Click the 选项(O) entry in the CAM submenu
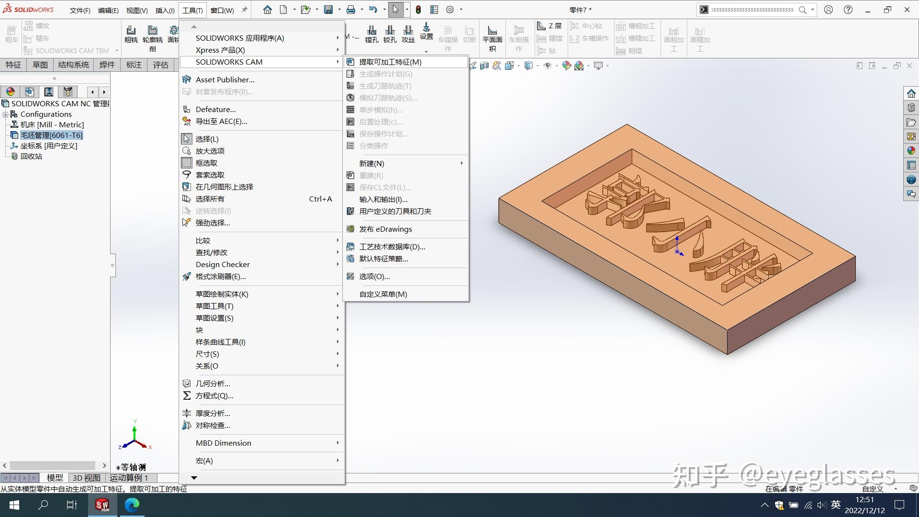Screen dimensions: 919x517 (374, 276)
